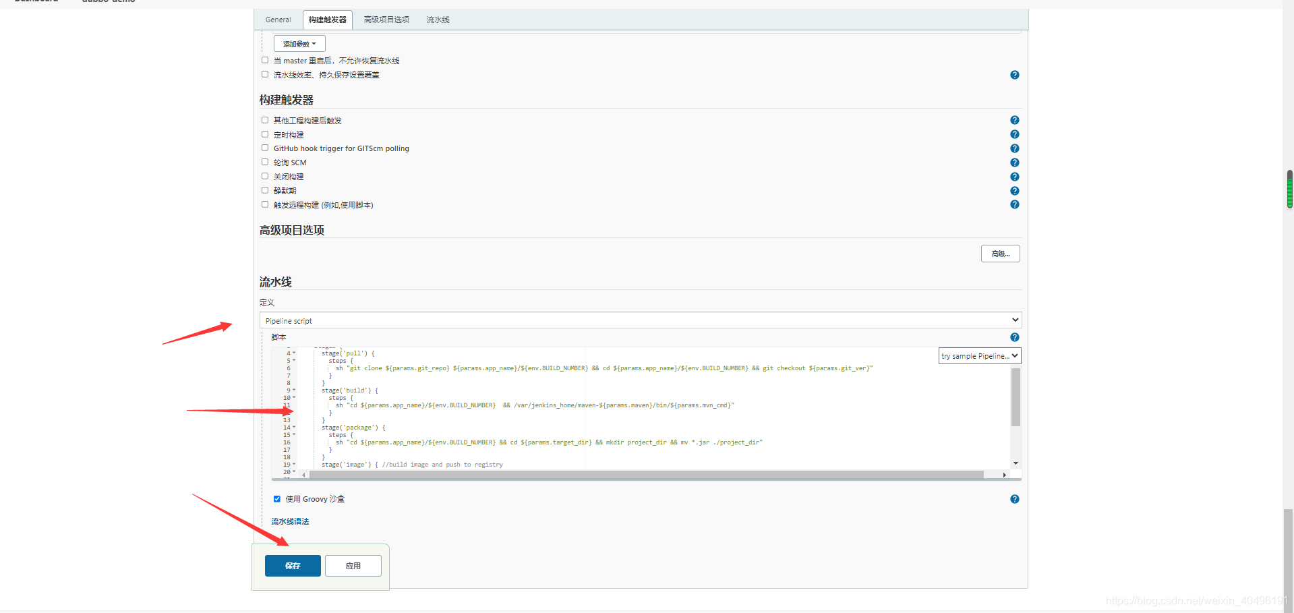Enable 触发远程构建 checkbox

click(265, 204)
